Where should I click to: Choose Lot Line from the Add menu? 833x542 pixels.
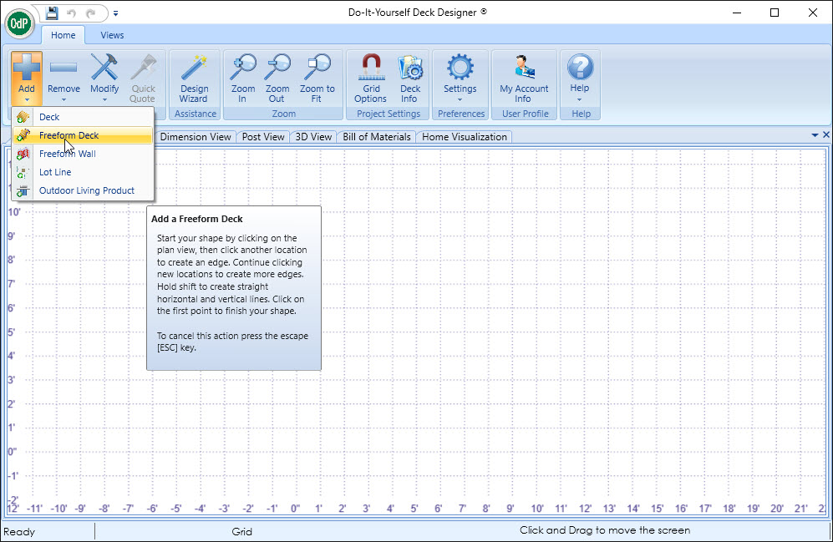pyautogui.click(x=83, y=172)
